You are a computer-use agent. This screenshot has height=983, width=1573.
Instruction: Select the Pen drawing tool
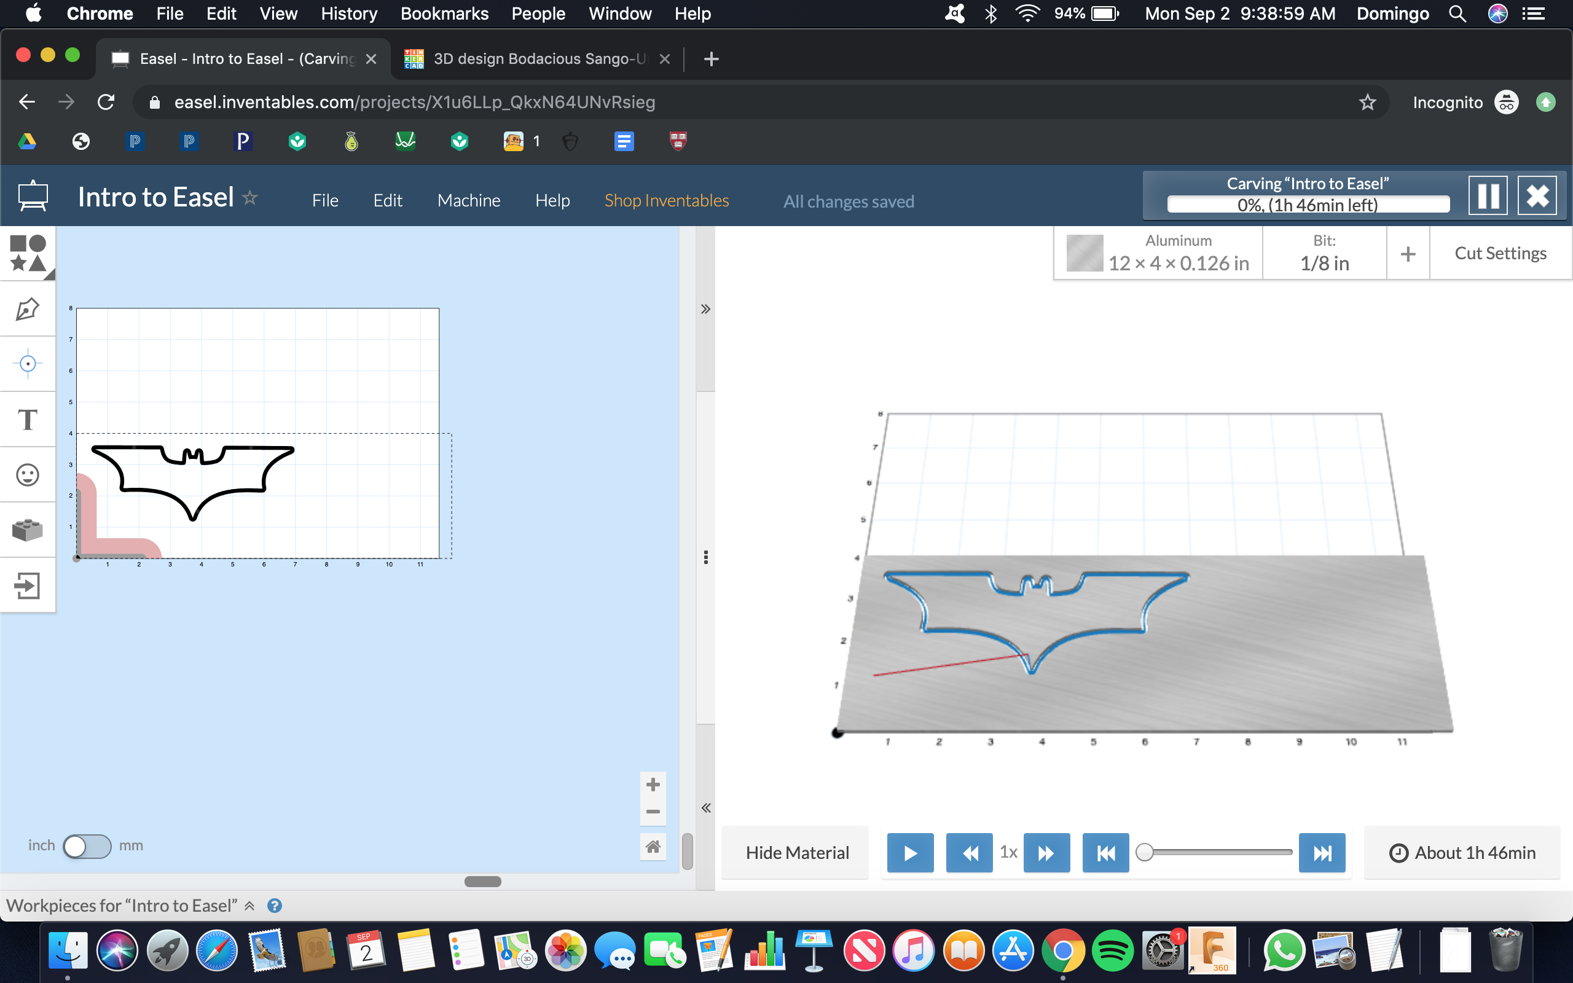tap(28, 309)
